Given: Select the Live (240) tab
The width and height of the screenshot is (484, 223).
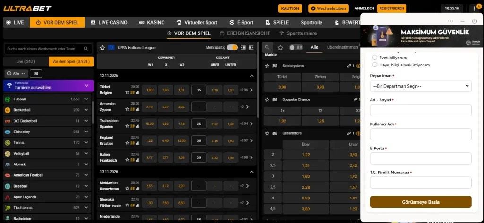Looking at the screenshot, I should (x=26, y=62).
